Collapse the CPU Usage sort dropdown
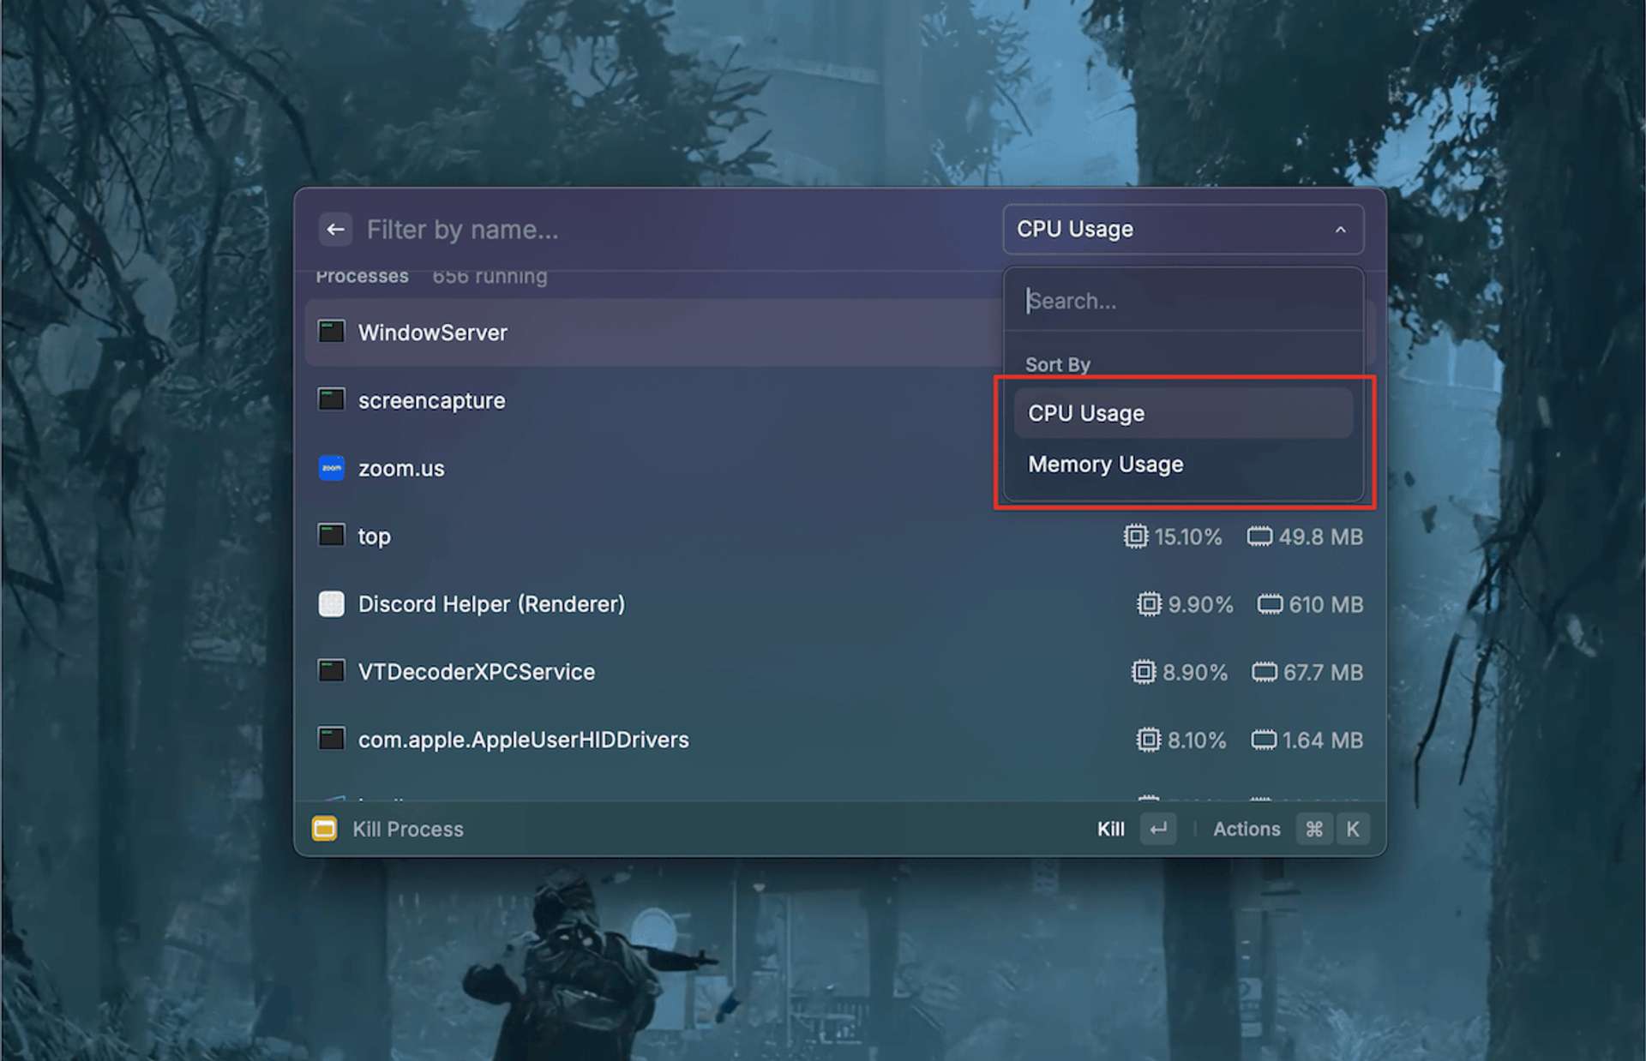 click(1183, 230)
